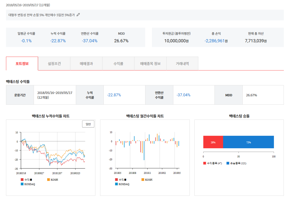Toggle KOSDAQ legend swatch in monthly chart
Screen dimensions: 288x201
(117, 184)
